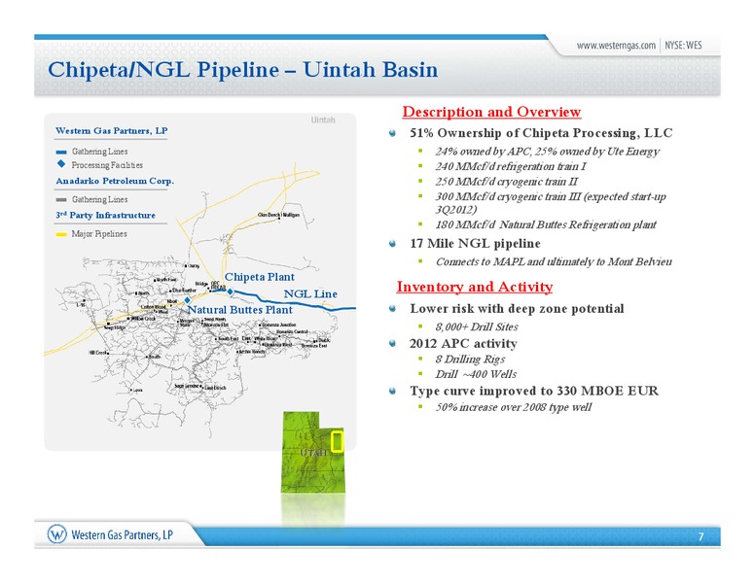The height and width of the screenshot is (583, 755).
Task: Click the 8,000+ Drill Sites line
Action: (x=477, y=327)
